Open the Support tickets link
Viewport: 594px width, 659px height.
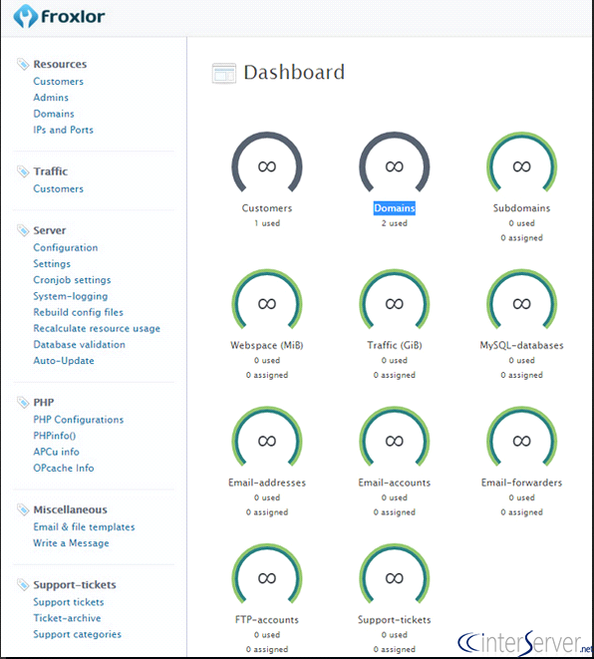(x=69, y=602)
